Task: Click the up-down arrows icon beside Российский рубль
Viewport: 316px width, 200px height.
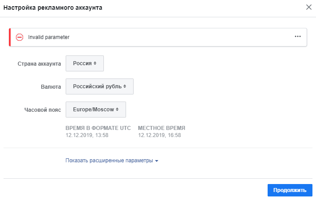Action: coord(125,86)
